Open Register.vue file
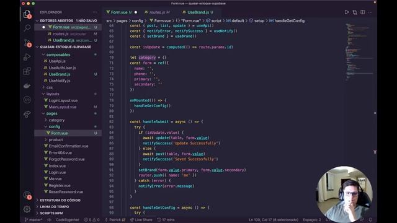This screenshot has height=223, width=397. pyautogui.click(x=60, y=185)
